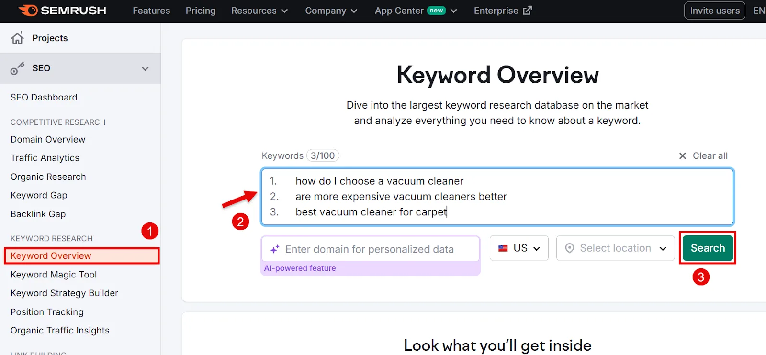This screenshot has height=355, width=766.
Task: Click the 3/100 keyword counter badge
Action: pyautogui.click(x=323, y=156)
